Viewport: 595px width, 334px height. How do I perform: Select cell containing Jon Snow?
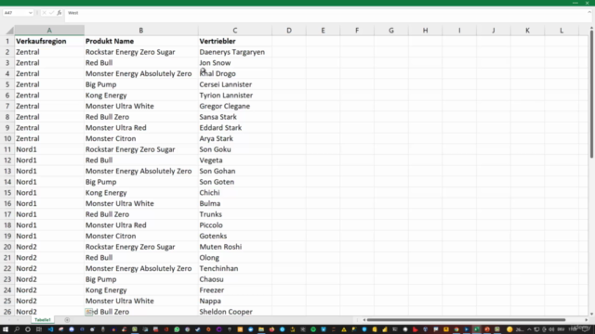pyautogui.click(x=235, y=63)
